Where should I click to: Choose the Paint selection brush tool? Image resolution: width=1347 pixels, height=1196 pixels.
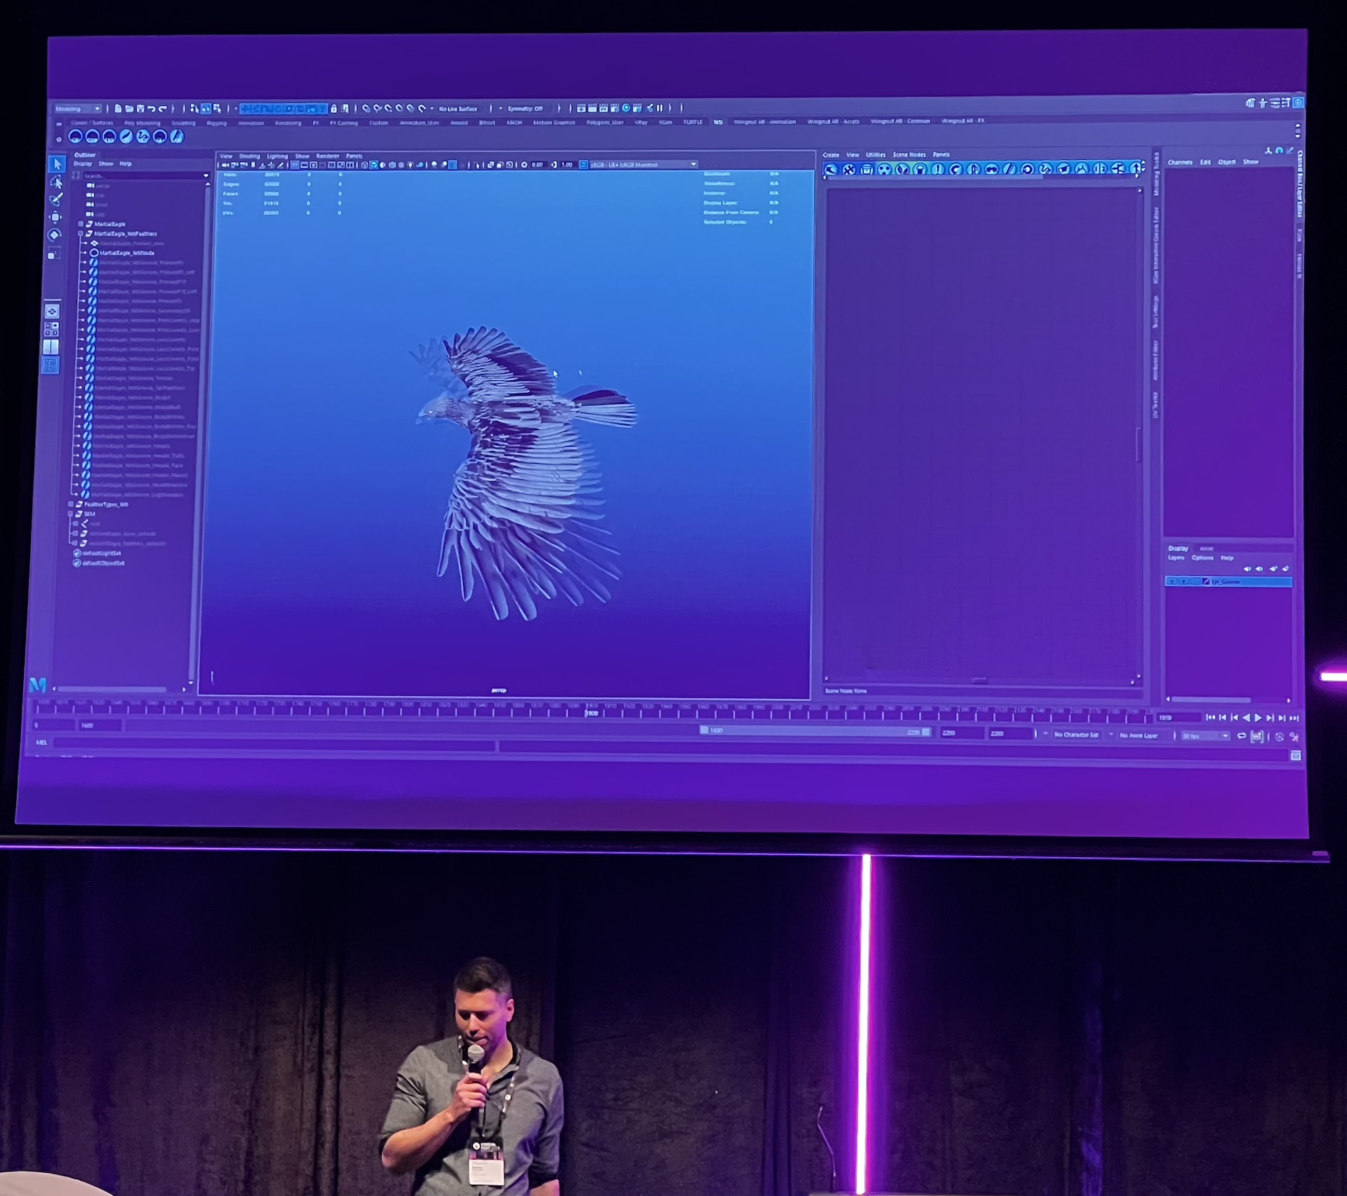click(x=56, y=200)
